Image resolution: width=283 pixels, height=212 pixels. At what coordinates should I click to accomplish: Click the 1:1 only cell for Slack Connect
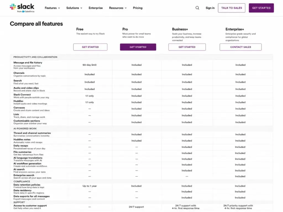point(90,96)
